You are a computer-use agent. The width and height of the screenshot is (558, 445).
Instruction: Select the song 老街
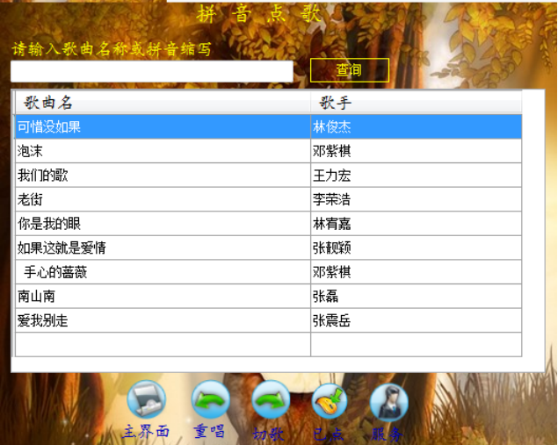(163, 199)
